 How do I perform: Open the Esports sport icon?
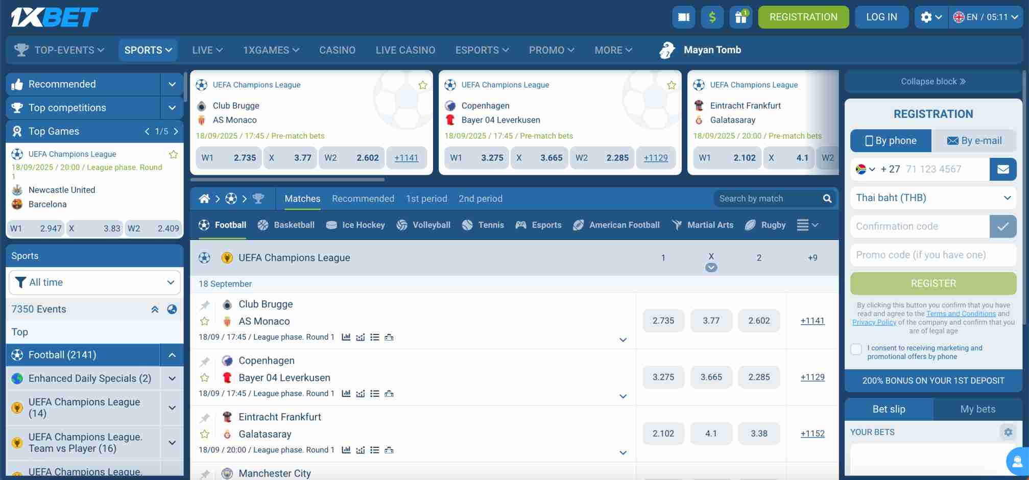tap(520, 225)
